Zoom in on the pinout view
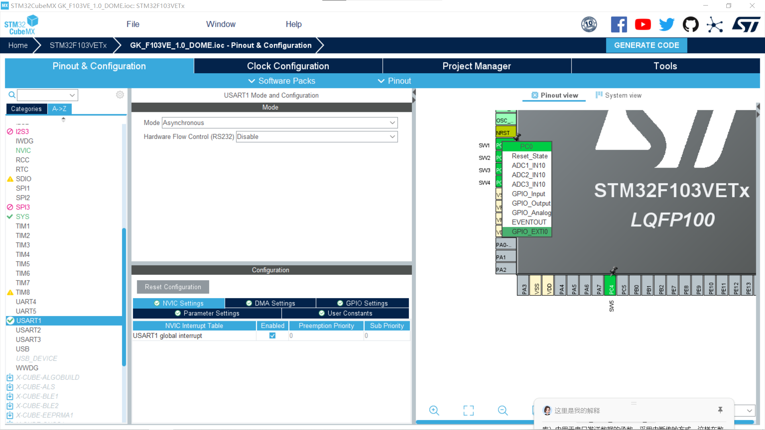The width and height of the screenshot is (765, 430). [x=434, y=410]
